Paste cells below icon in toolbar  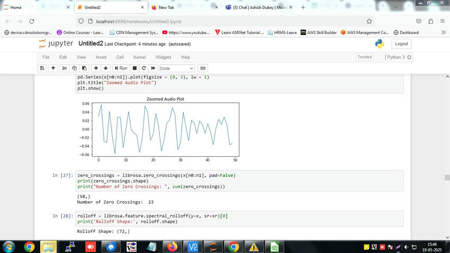coord(84,68)
